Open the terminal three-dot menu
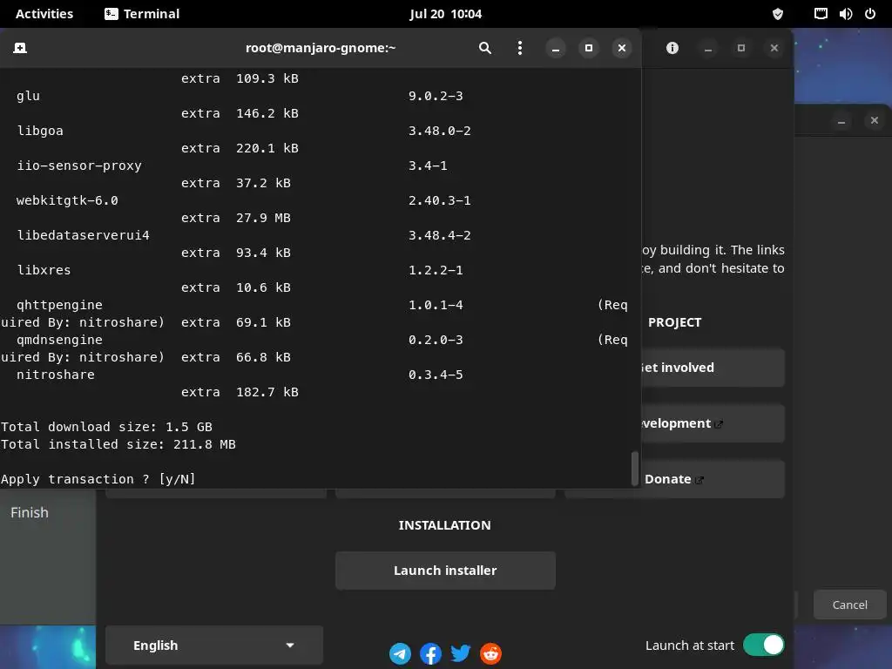 pos(519,49)
